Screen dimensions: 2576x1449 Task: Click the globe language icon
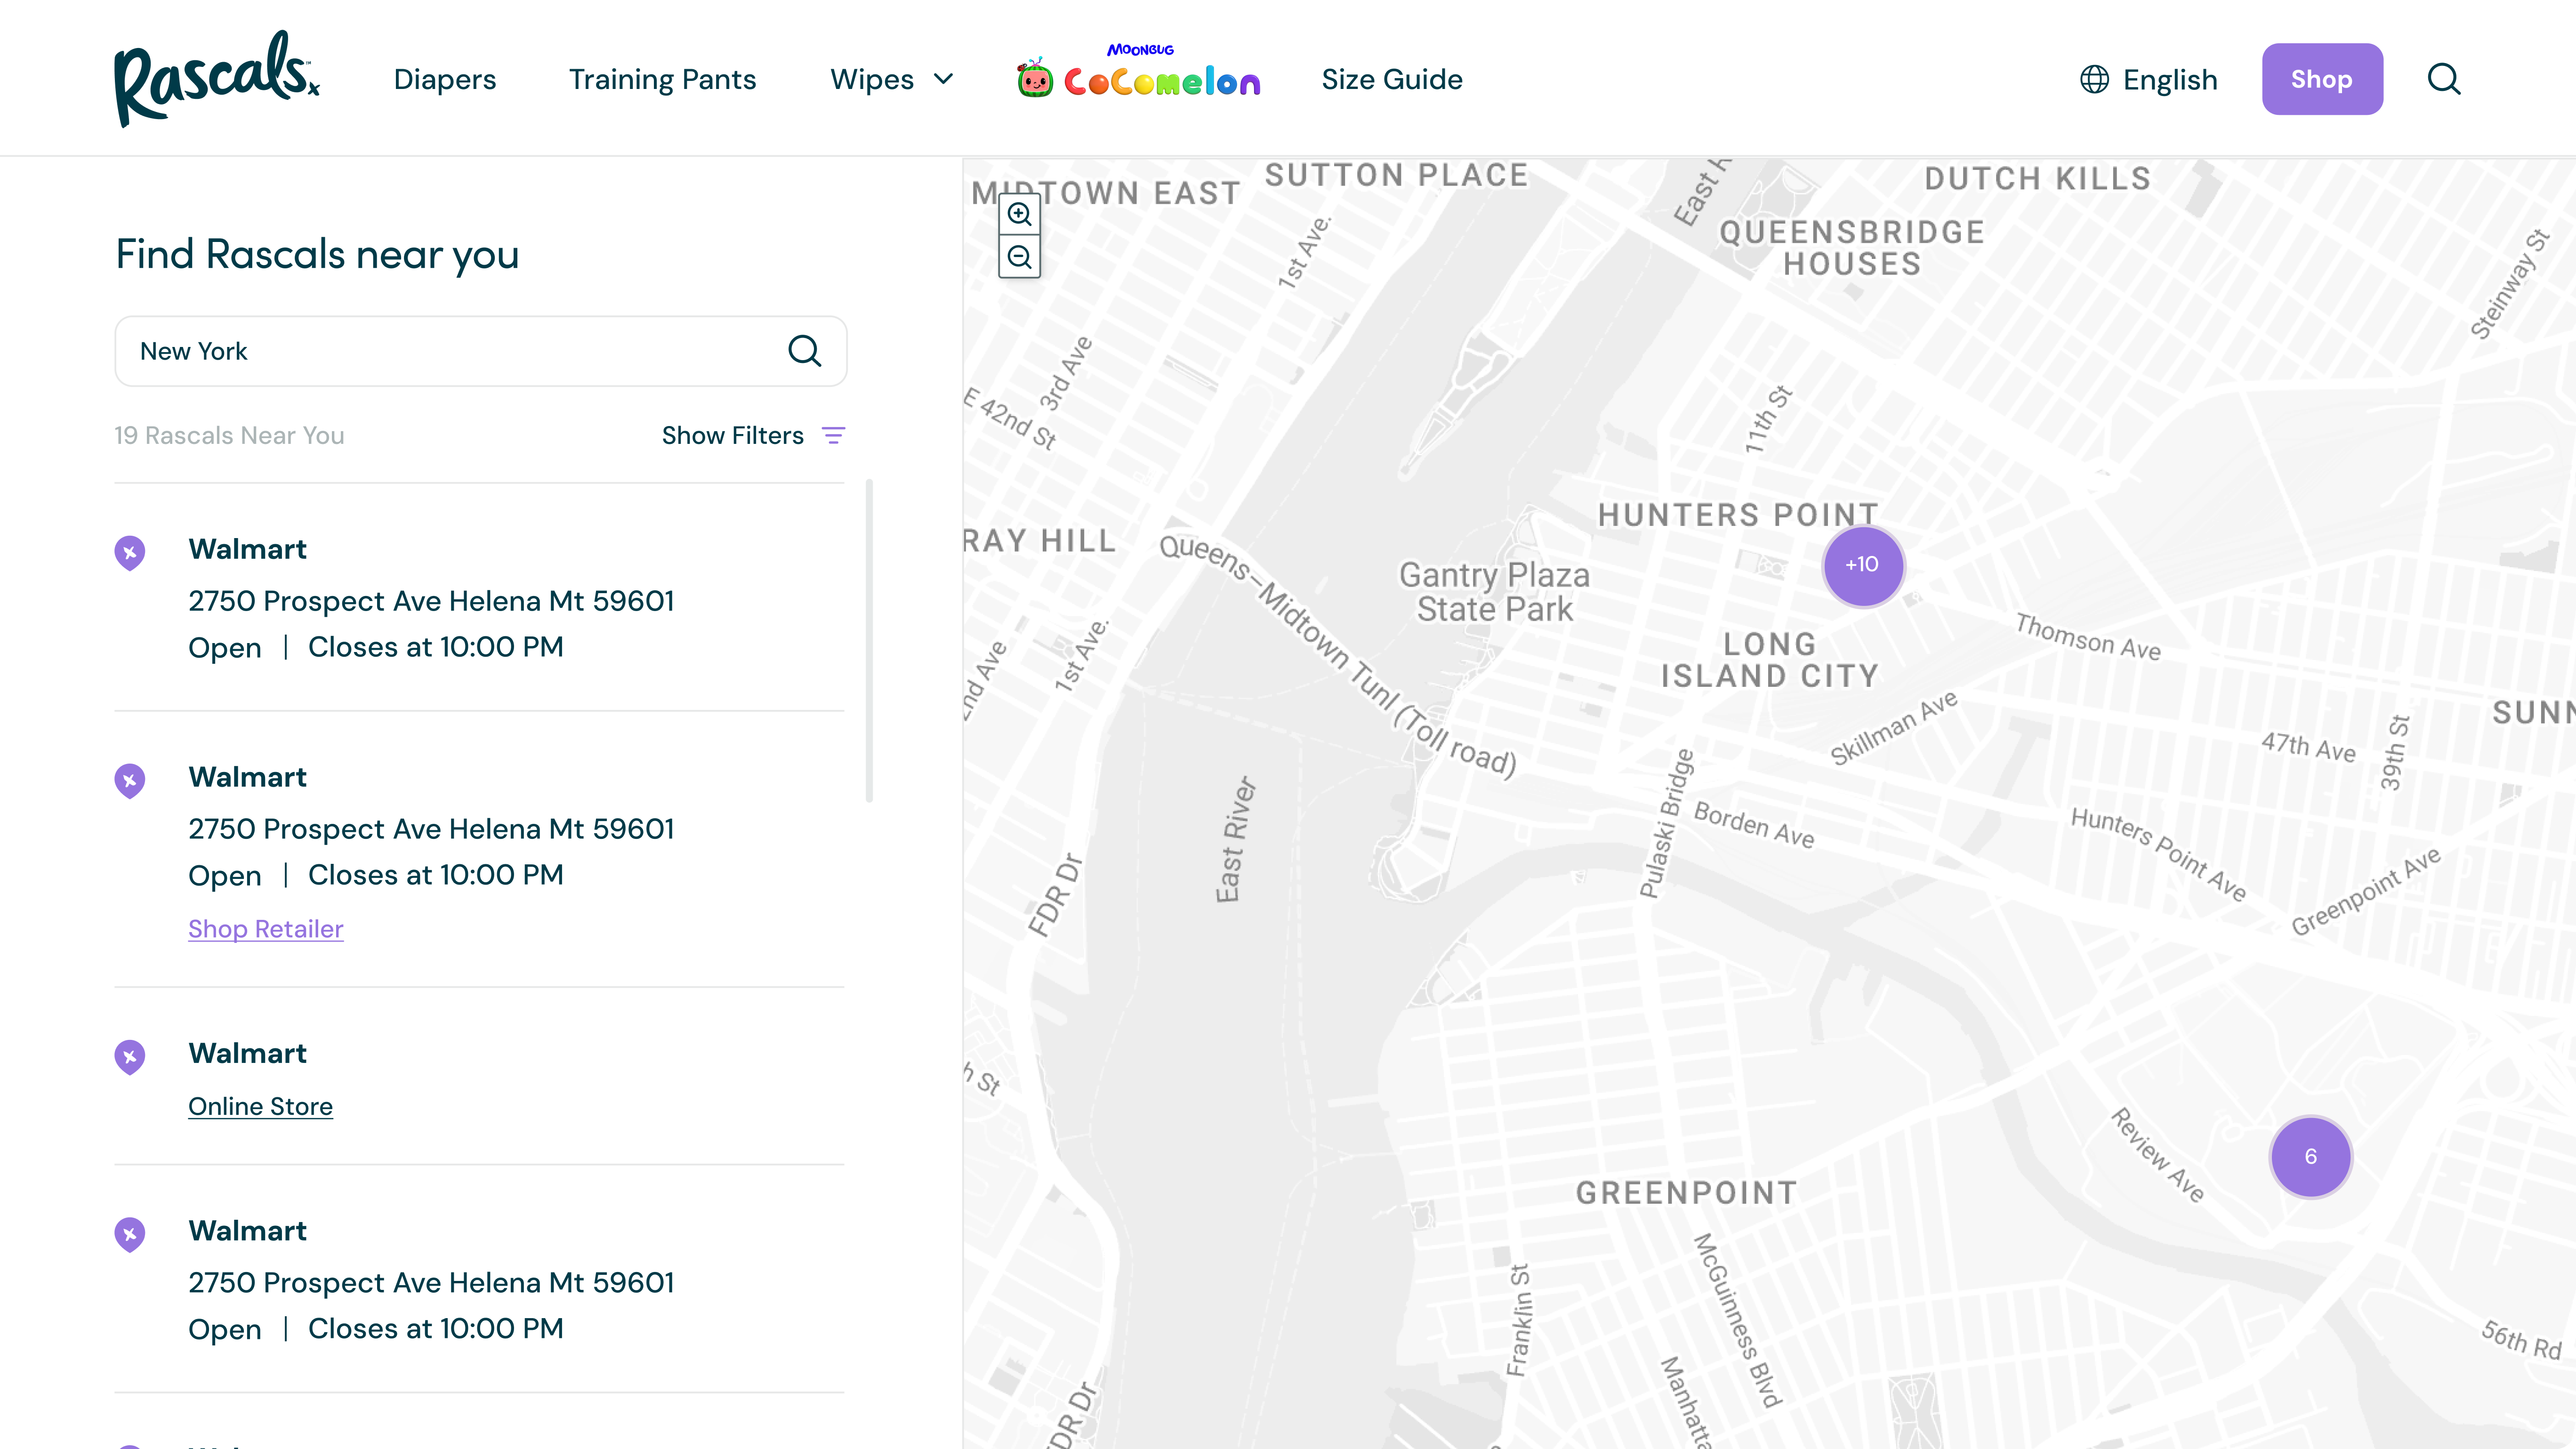pyautogui.click(x=2094, y=79)
